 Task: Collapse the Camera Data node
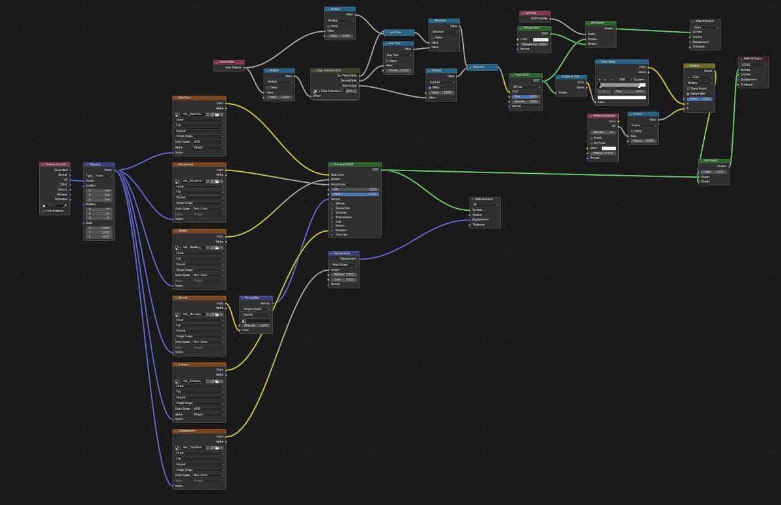click(x=217, y=62)
